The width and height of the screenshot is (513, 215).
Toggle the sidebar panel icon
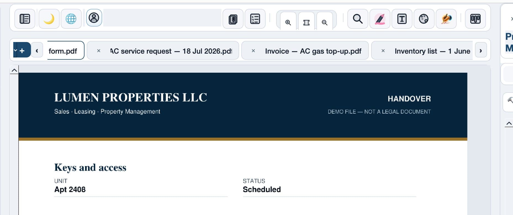(25, 19)
